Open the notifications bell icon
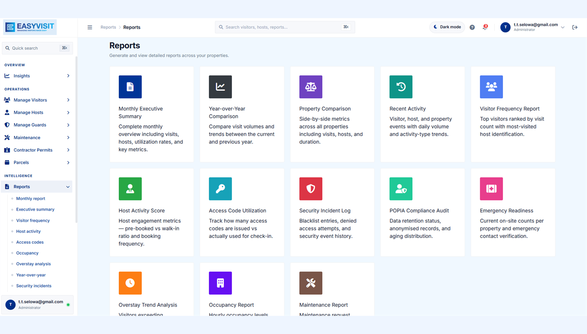 click(485, 27)
